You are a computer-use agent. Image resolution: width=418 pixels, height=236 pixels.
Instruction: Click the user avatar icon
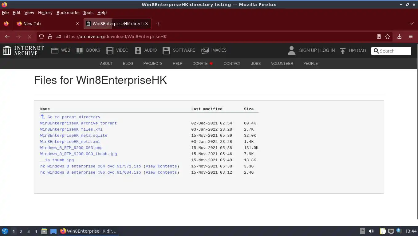pos(291,51)
